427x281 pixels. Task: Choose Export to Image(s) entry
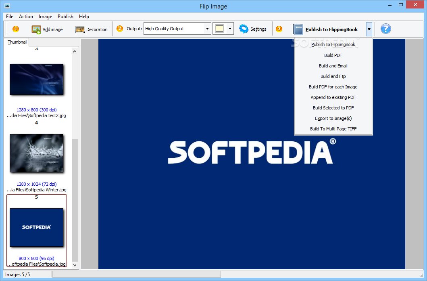[333, 118]
